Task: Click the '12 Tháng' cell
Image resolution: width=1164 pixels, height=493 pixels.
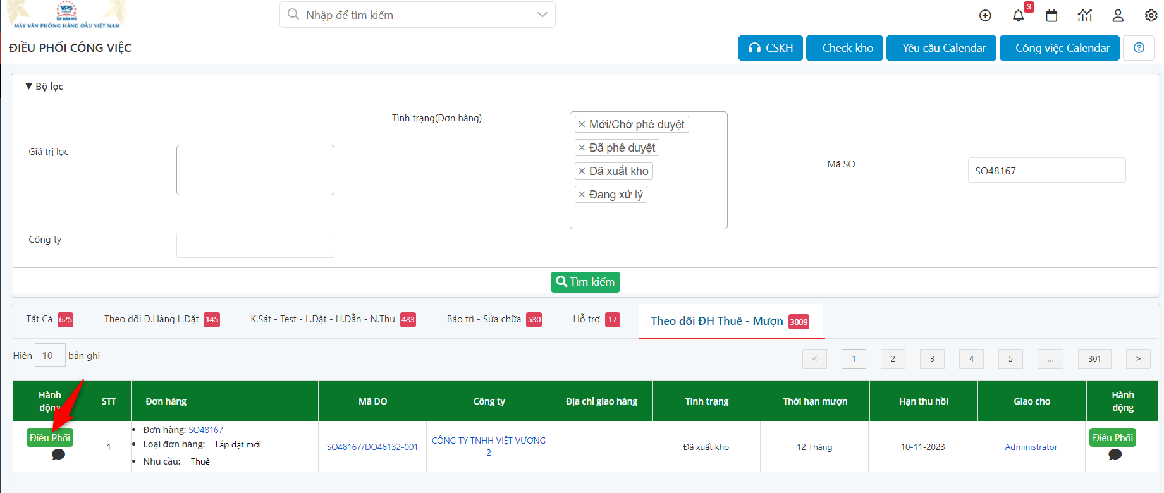Action: (814, 447)
